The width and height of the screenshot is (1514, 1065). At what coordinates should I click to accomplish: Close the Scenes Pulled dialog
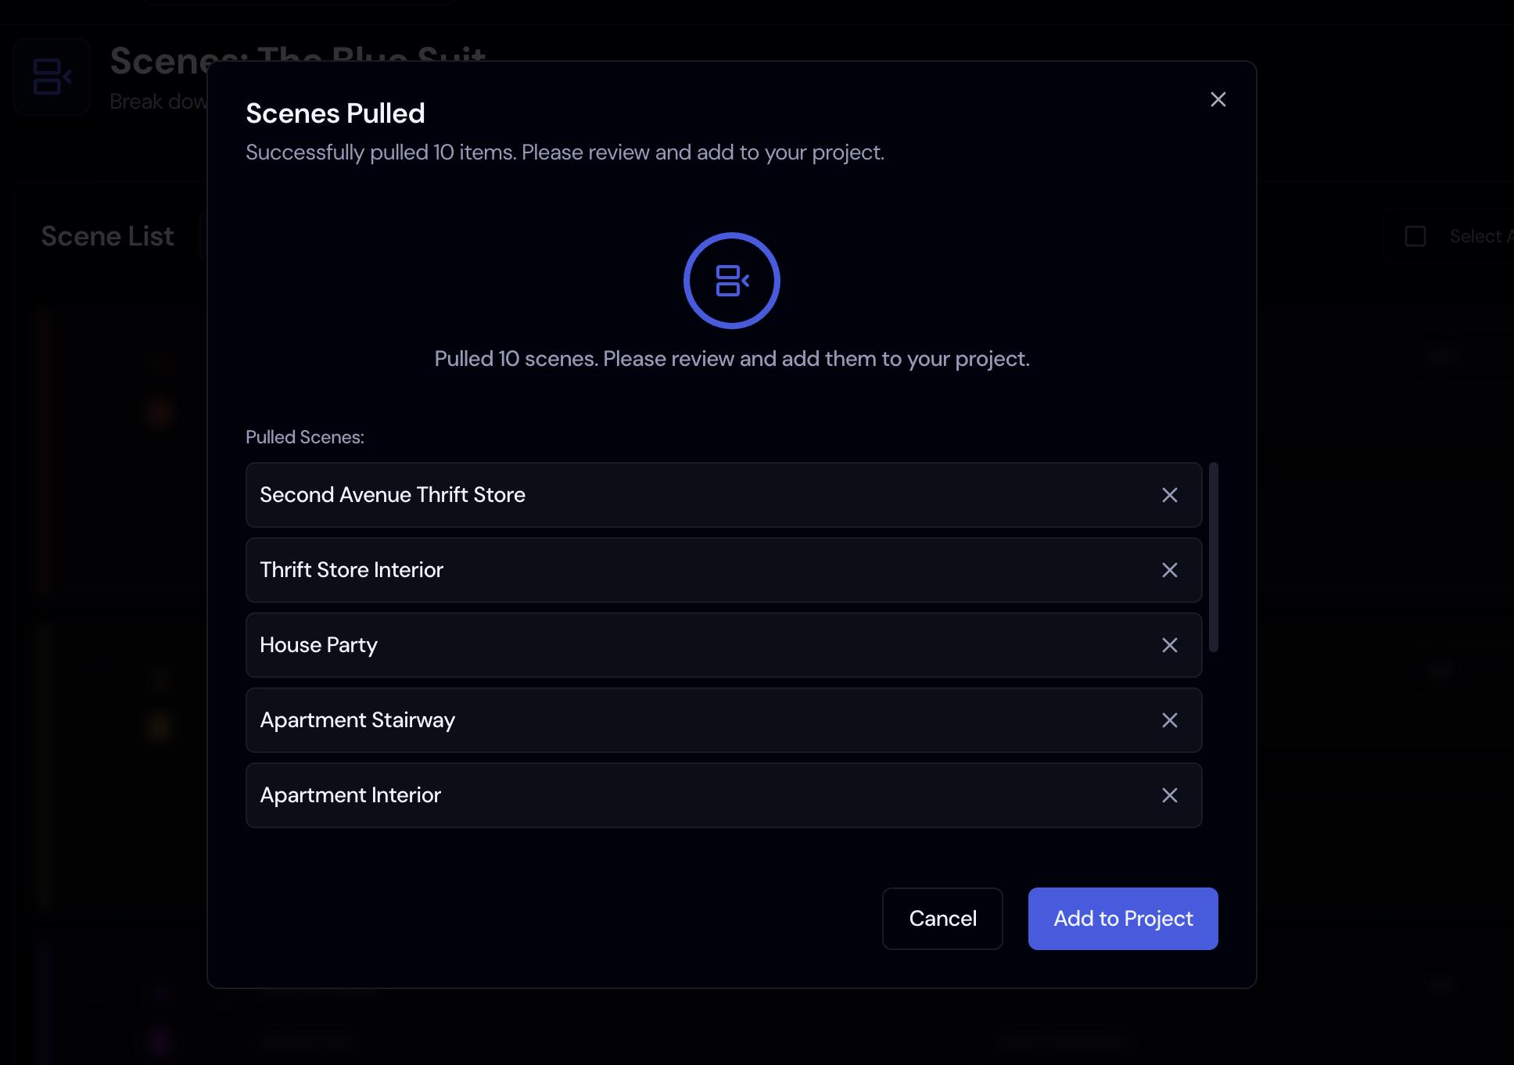1218,99
